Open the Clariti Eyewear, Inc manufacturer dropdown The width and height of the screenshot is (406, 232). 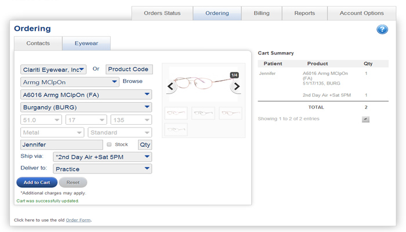pos(53,70)
